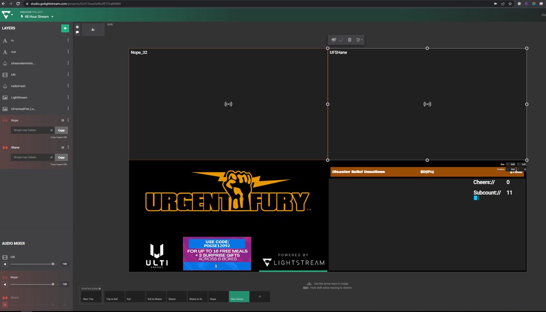Add a new layer with plus button

tap(65, 28)
